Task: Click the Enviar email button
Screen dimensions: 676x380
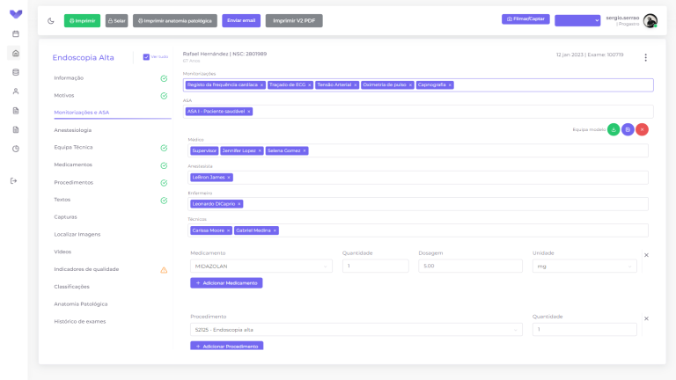Action: (x=241, y=21)
